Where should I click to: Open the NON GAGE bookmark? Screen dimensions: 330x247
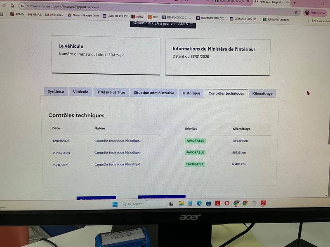pos(54,15)
